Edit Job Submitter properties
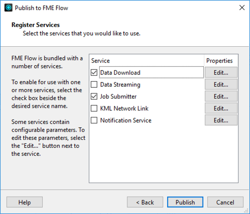Screen dimensions: 250x214 point(221,97)
